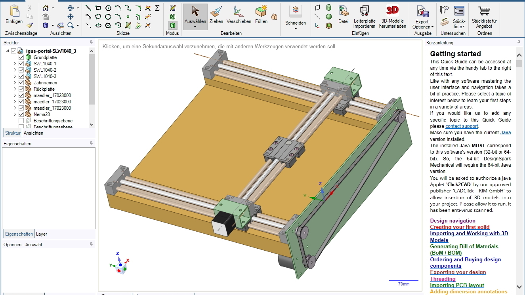Uncheck the Grundplatte visibility checkbox

coord(21,57)
